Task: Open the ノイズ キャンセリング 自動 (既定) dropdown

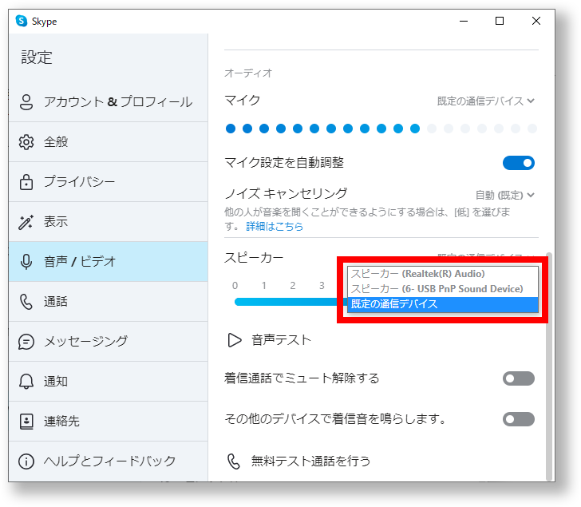Action: click(504, 195)
